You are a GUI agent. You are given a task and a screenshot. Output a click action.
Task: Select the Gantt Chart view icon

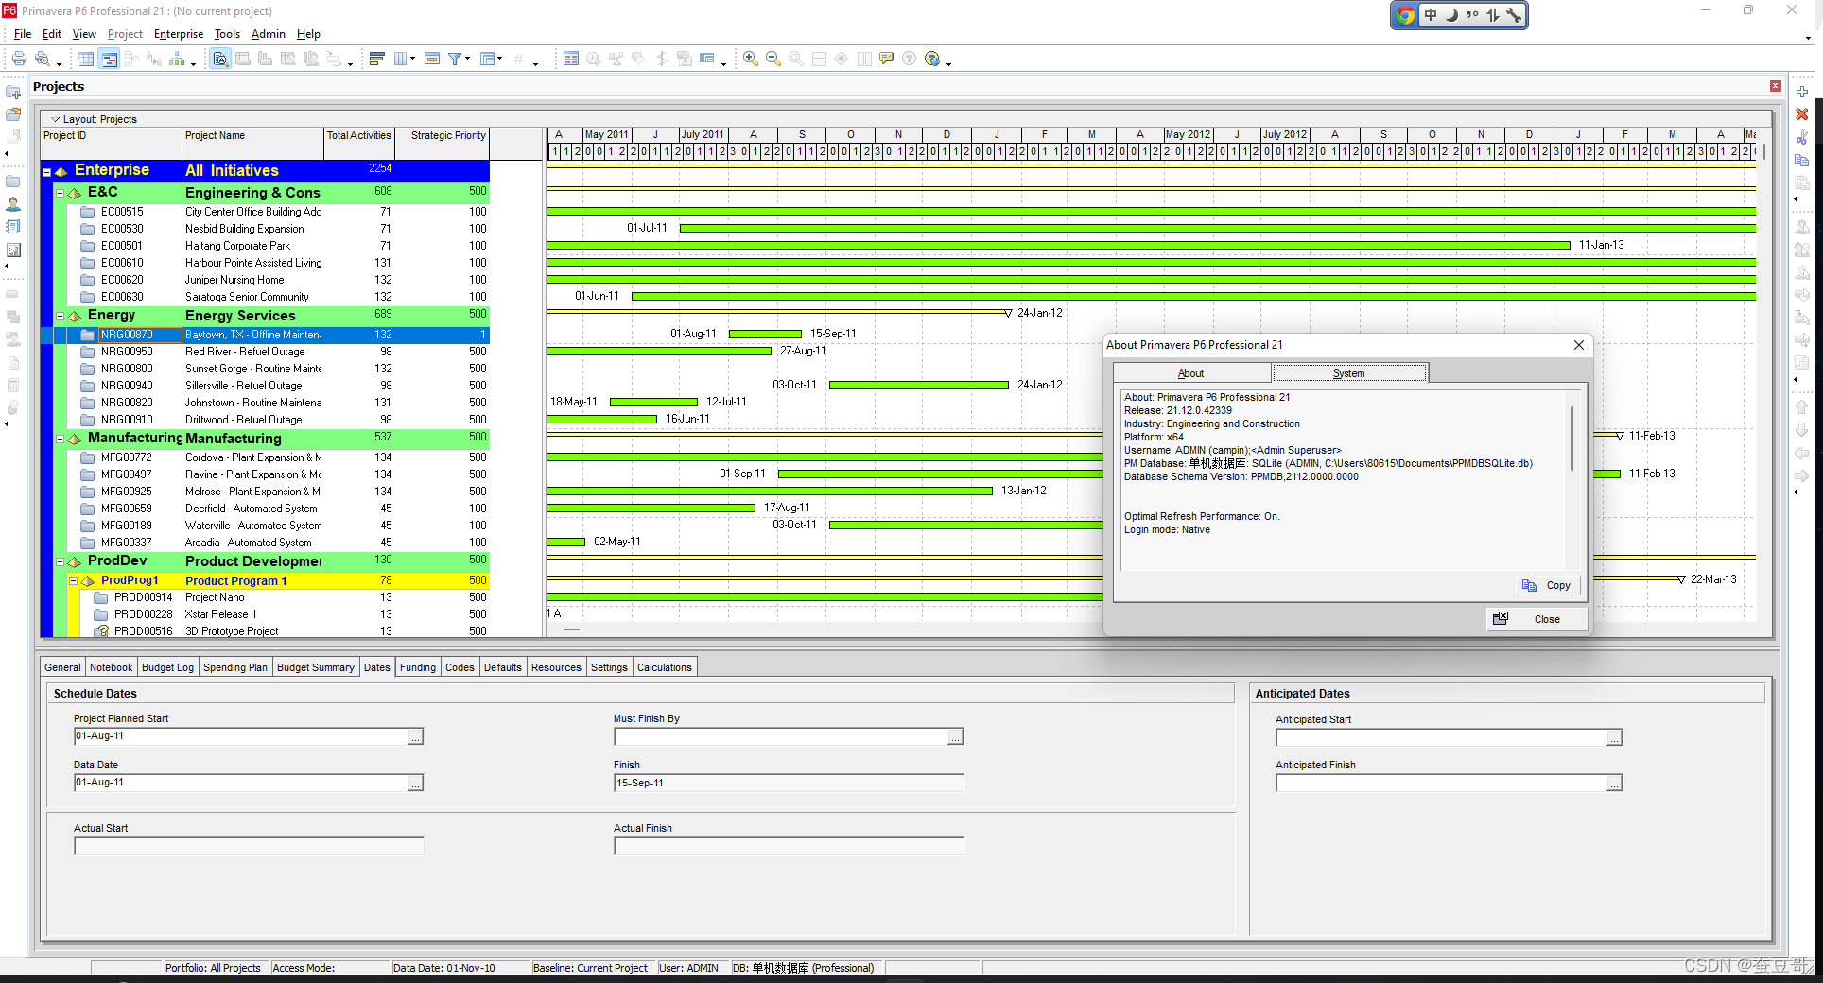tap(110, 58)
